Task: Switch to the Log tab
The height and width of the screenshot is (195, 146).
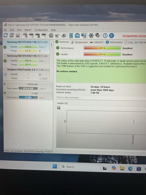Action: click(128, 42)
